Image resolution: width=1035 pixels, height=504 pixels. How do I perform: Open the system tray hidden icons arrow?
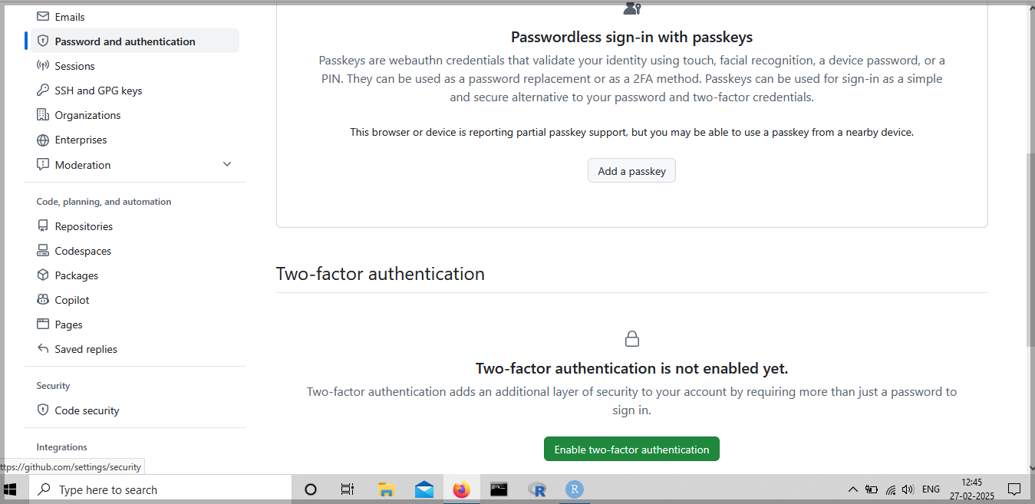click(x=852, y=489)
